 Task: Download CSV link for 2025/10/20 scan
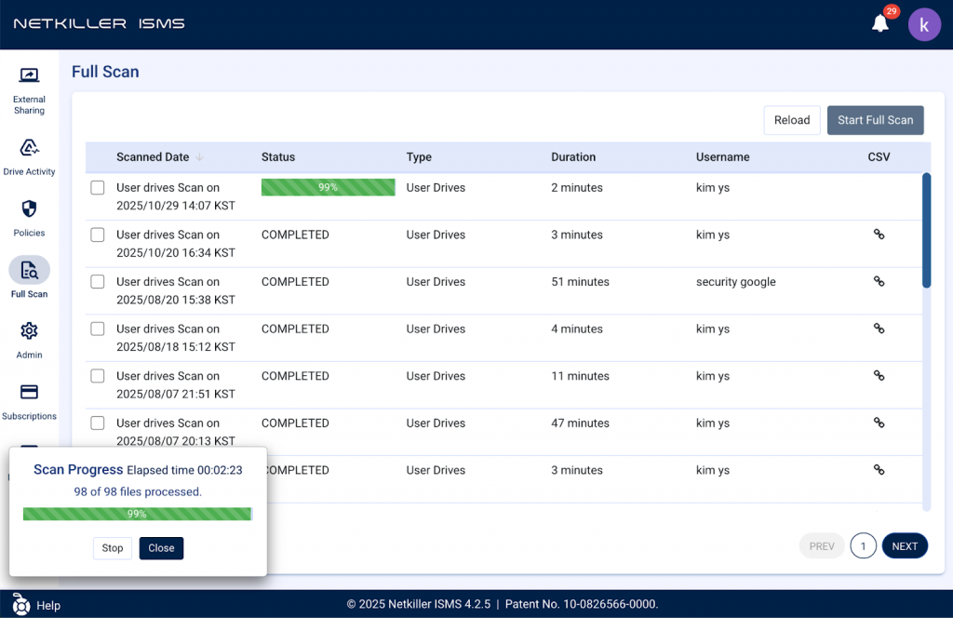(x=879, y=235)
